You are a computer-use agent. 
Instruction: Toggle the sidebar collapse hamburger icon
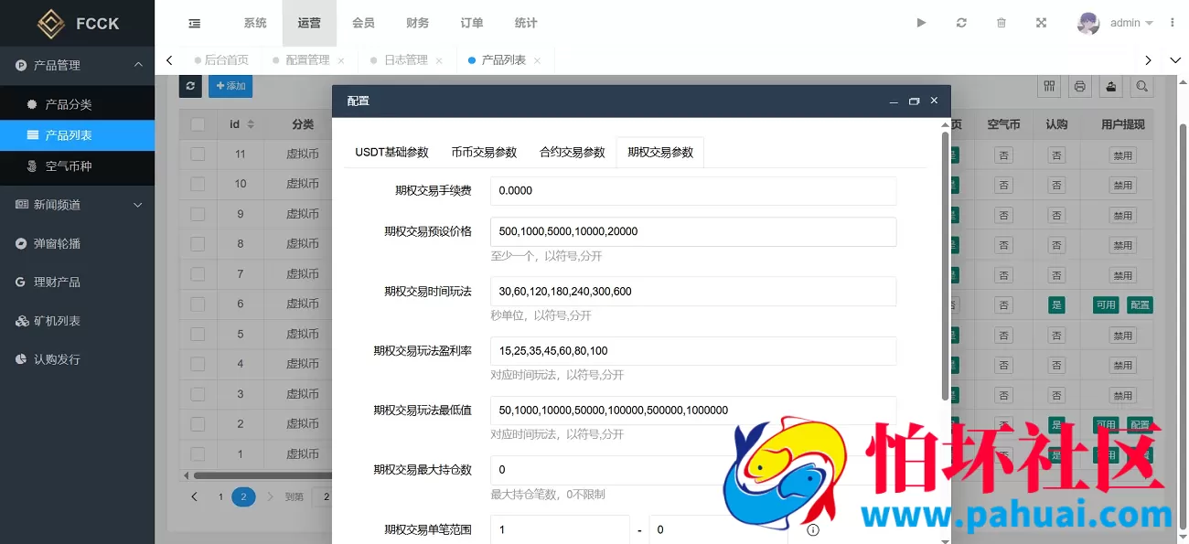click(x=194, y=23)
